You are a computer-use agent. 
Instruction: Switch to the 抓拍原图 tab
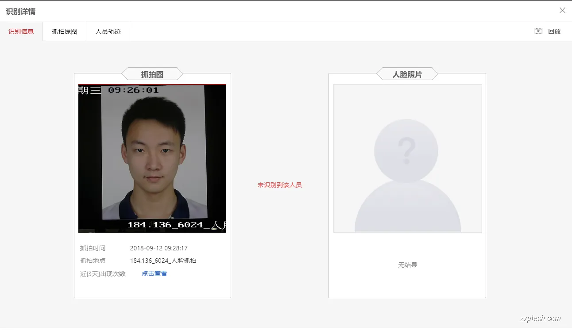point(64,31)
